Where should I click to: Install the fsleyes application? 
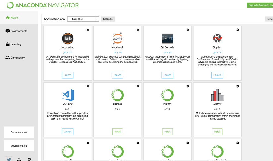167,132
